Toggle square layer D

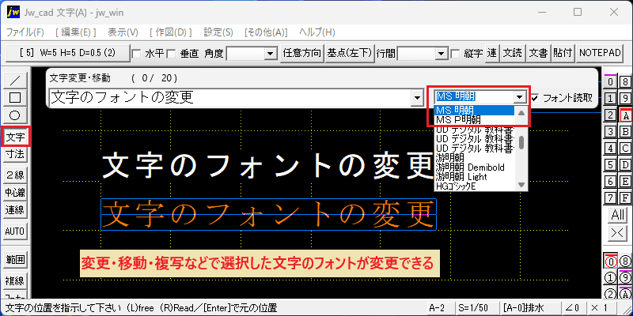(x=625, y=165)
